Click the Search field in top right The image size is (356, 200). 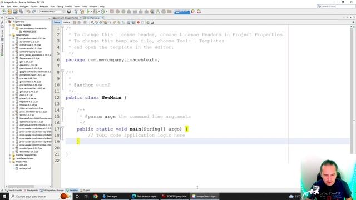tap(336, 6)
